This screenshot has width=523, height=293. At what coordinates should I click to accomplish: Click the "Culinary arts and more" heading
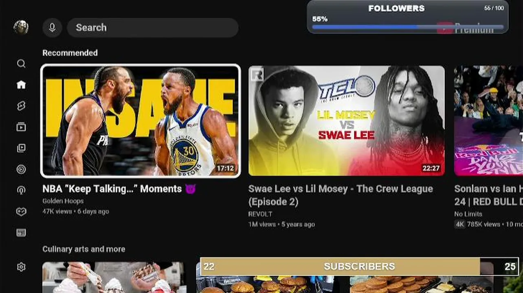tap(84, 249)
